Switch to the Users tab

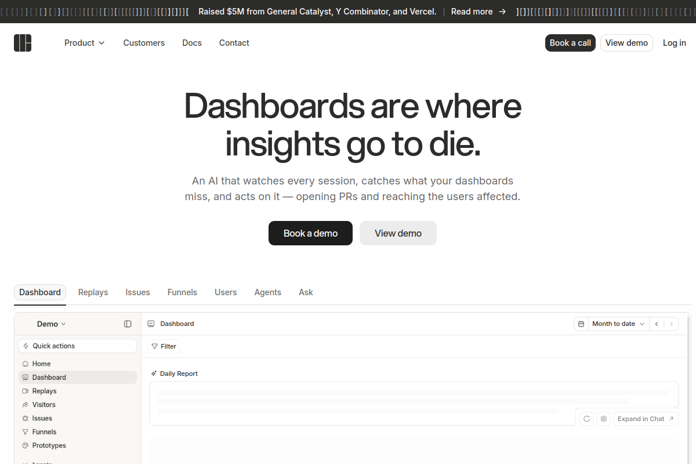click(226, 292)
